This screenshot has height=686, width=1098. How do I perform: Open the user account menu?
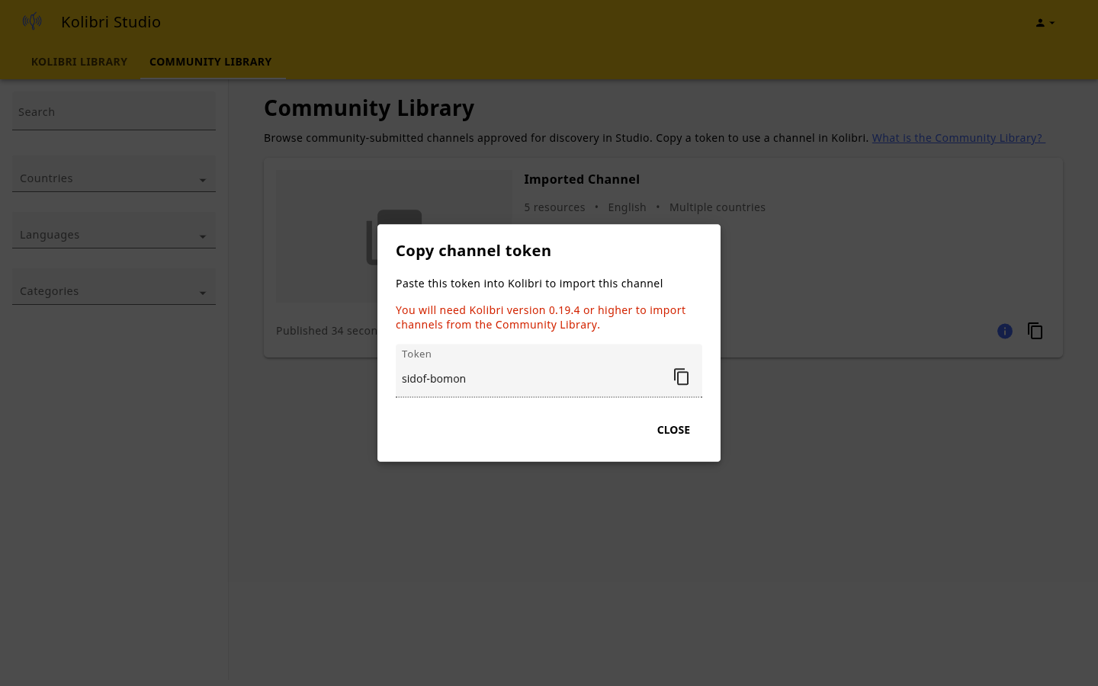pos(1045,23)
